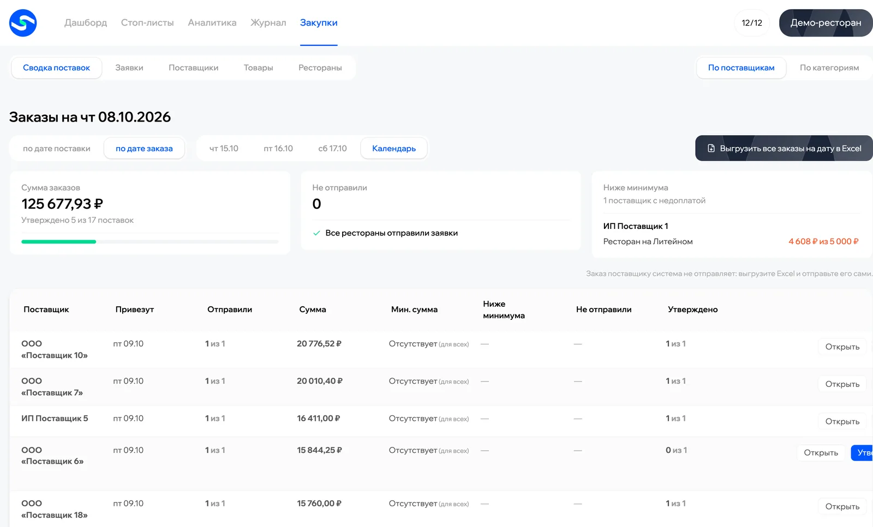The width and height of the screenshot is (873, 527).
Task: Select date сб 17.10
Action: (332, 149)
